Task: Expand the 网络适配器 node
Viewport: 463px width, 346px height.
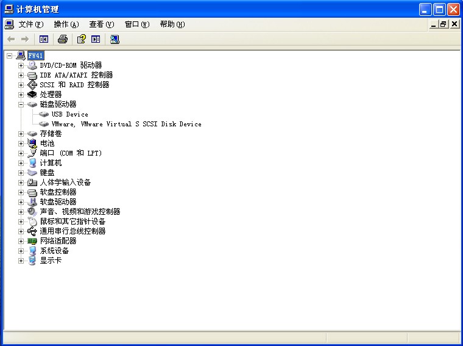Action: tap(21, 241)
